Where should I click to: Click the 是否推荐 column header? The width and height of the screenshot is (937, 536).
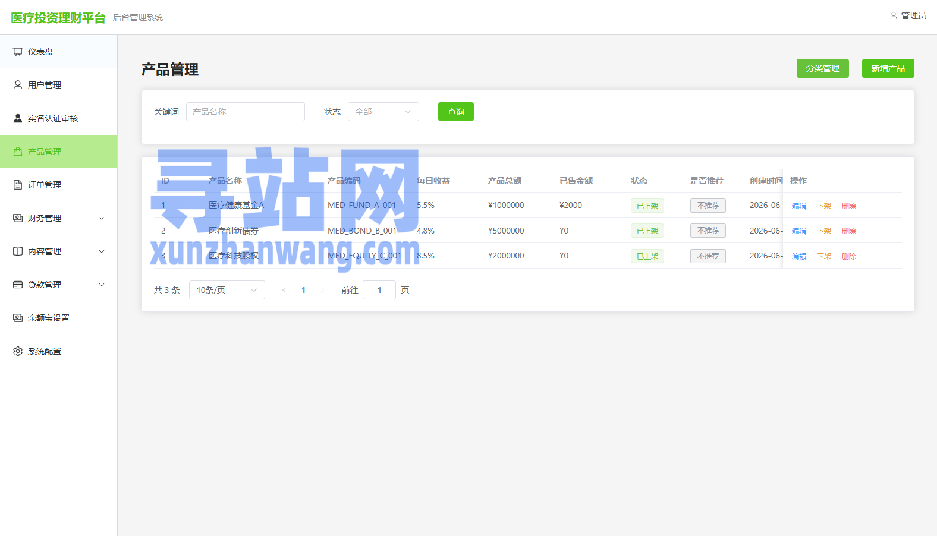click(707, 181)
